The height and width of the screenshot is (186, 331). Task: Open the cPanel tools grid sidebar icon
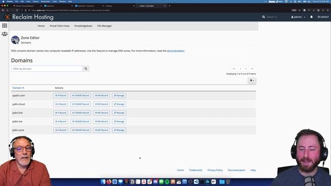pos(5,25)
